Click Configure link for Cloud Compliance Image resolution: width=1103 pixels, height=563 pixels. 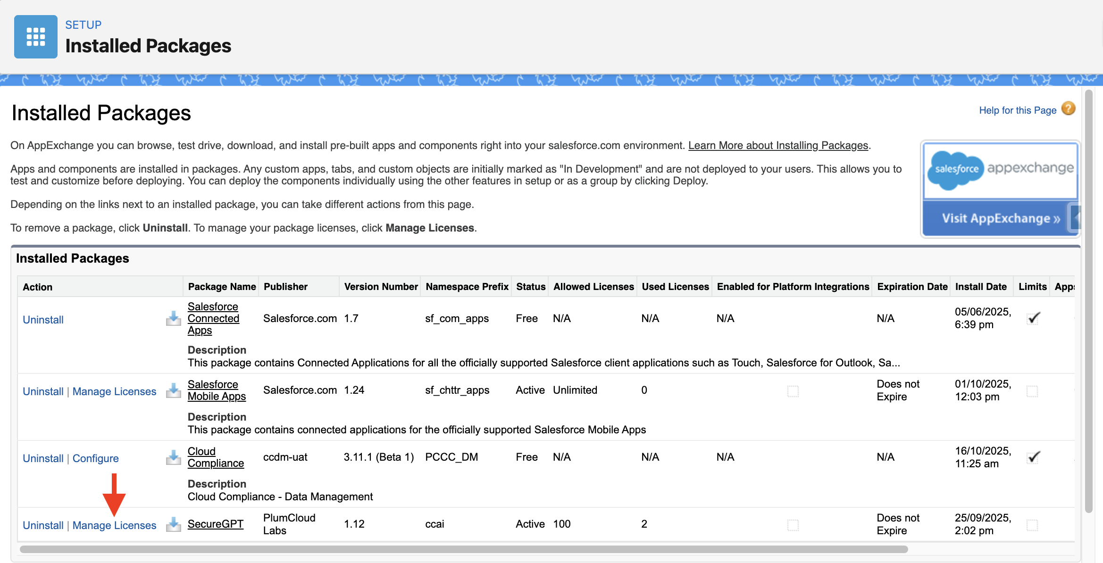(95, 458)
